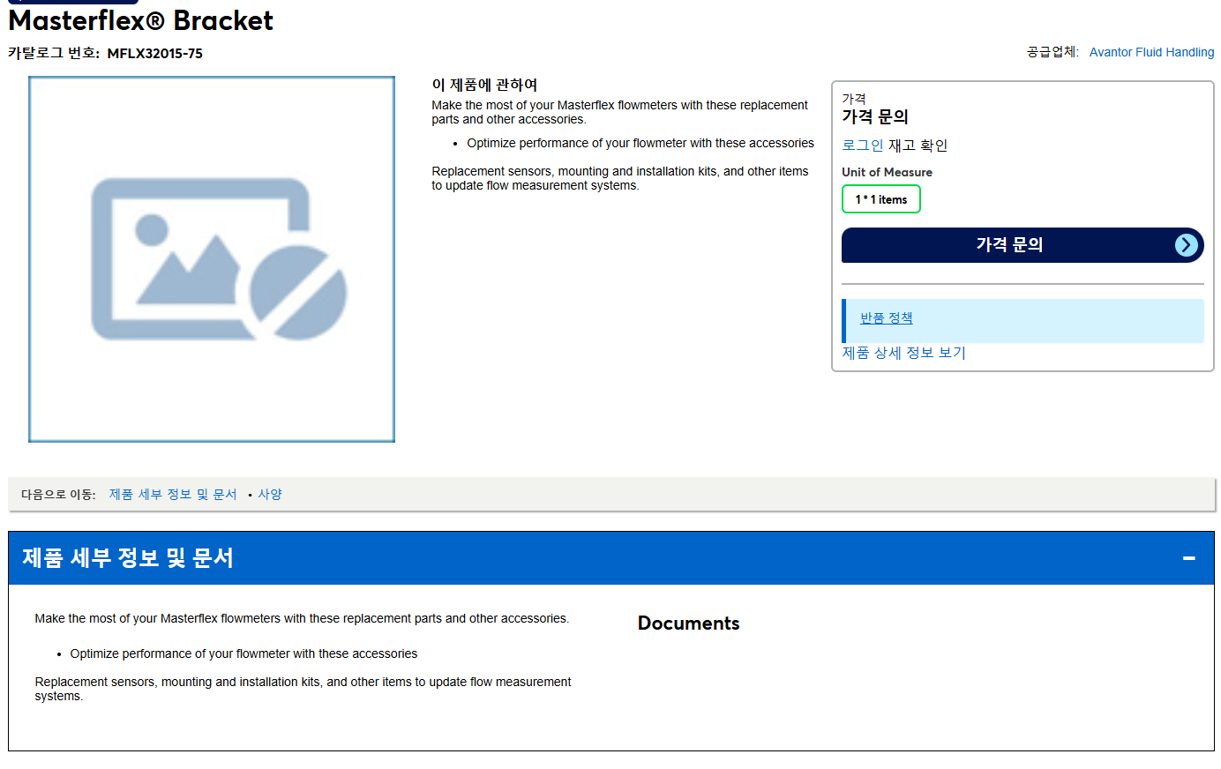
Task: Jump to 제품 세부 정보 및 문서 section
Action: pos(173,495)
